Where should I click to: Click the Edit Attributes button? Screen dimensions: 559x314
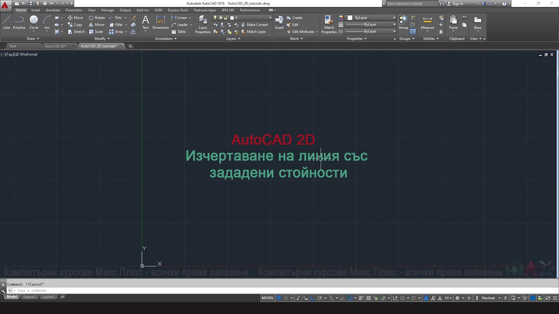pyautogui.click(x=300, y=32)
